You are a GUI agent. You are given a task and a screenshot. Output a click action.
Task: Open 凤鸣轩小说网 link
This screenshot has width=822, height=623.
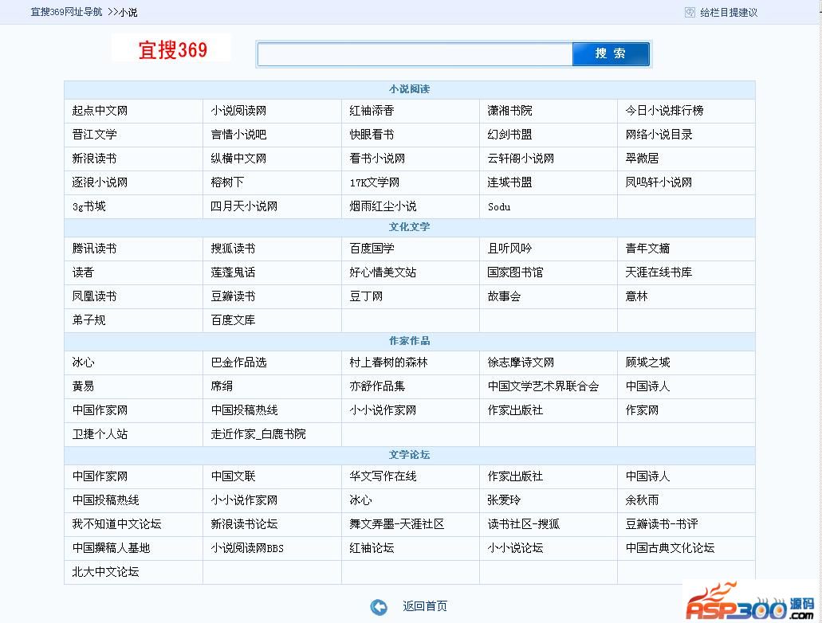(x=659, y=182)
